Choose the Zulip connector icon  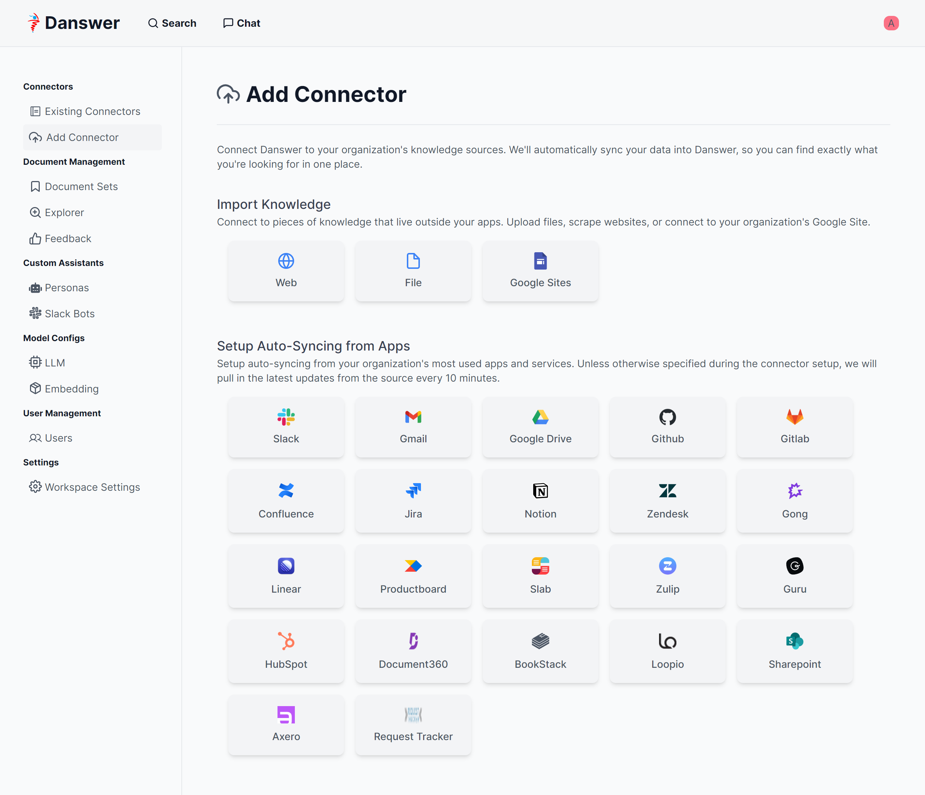(667, 566)
